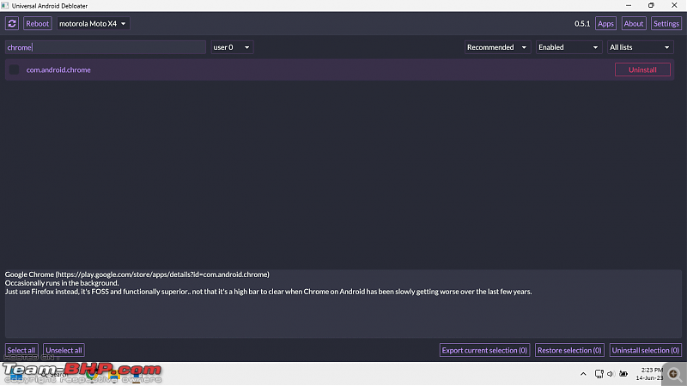This screenshot has height=386, width=687.
Task: Switch to the Apps view
Action: 605,24
